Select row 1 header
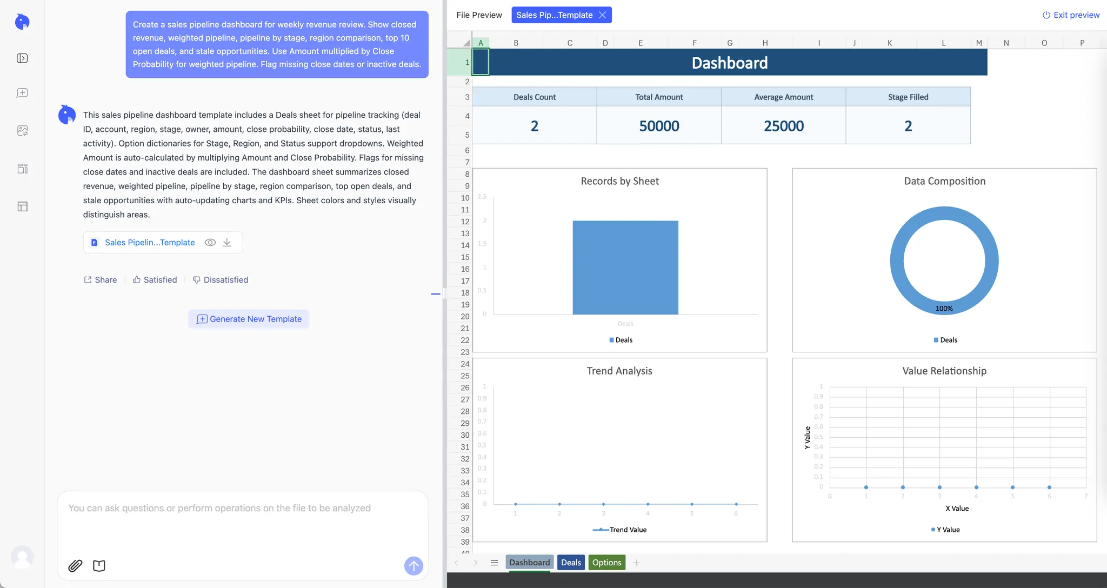 point(459,62)
